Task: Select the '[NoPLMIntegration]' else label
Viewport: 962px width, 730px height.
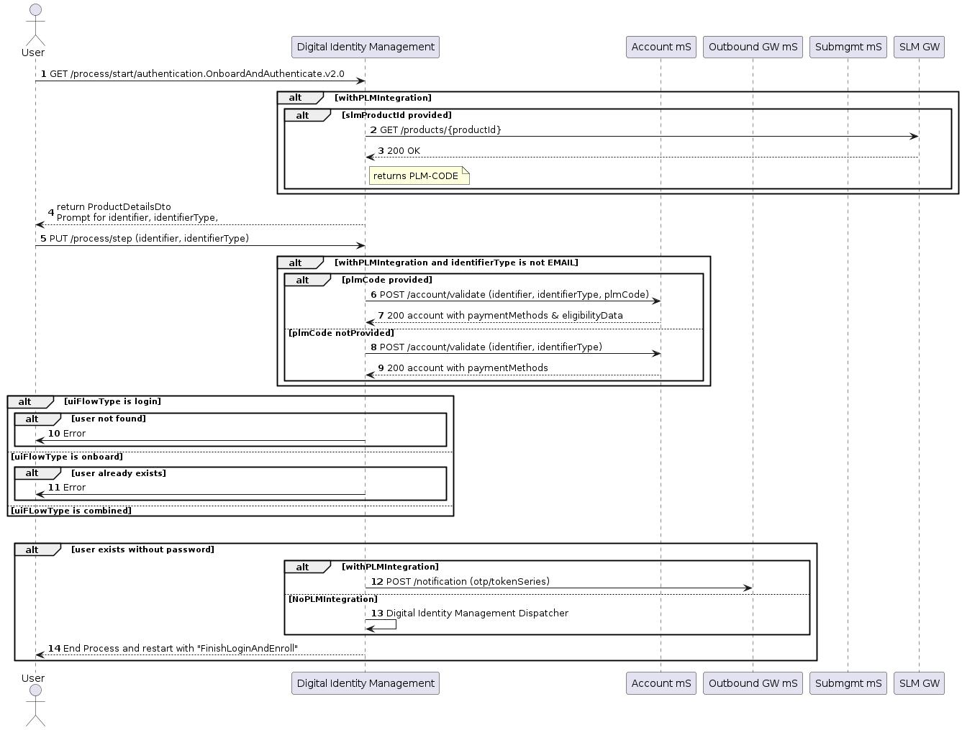Action: [x=332, y=599]
